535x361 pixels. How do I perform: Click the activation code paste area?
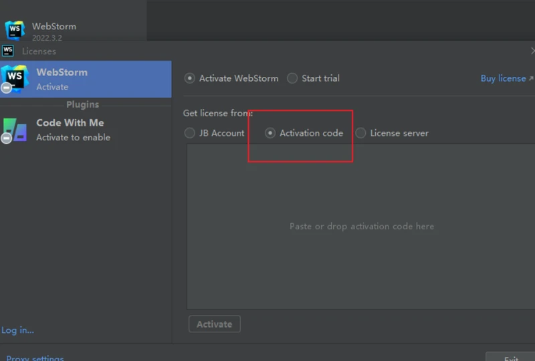tap(360, 227)
